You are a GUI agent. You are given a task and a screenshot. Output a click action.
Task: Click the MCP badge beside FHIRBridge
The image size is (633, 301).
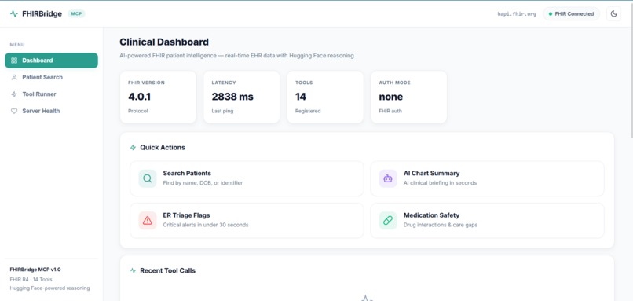pos(76,13)
